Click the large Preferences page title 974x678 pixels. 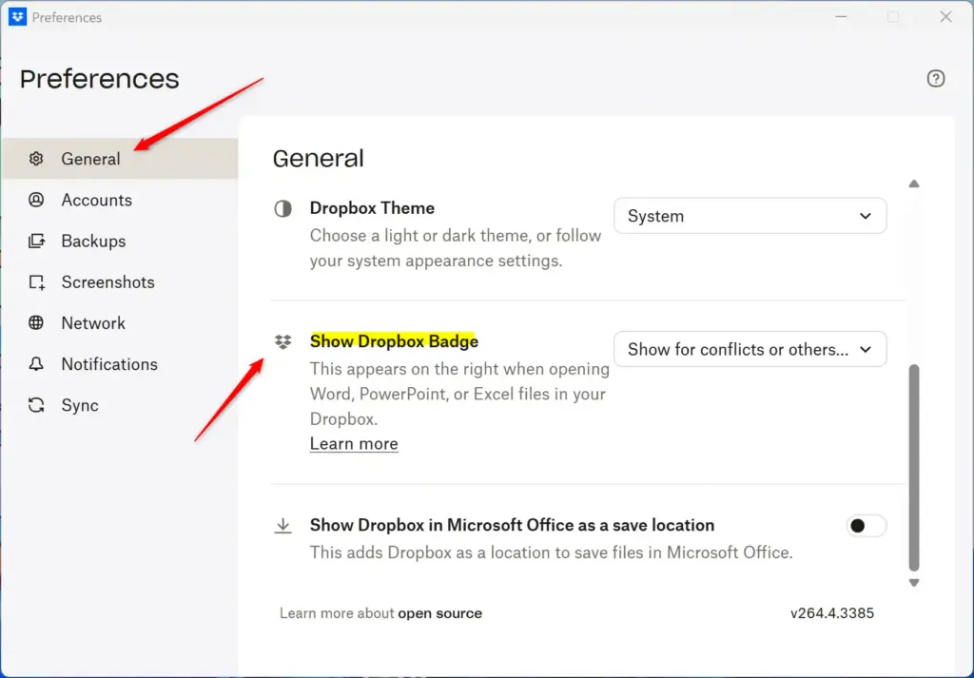coord(99,79)
